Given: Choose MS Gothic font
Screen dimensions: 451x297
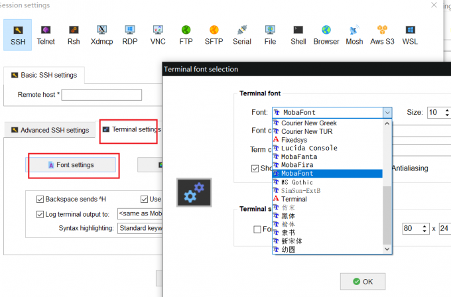Looking at the screenshot, I should pyautogui.click(x=328, y=182).
